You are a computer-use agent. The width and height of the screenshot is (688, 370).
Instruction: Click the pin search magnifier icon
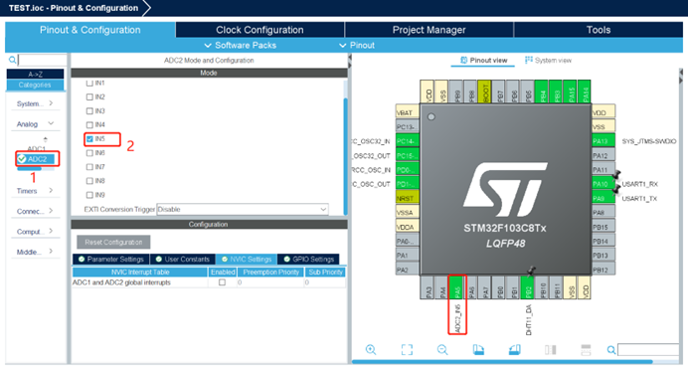[610, 350]
